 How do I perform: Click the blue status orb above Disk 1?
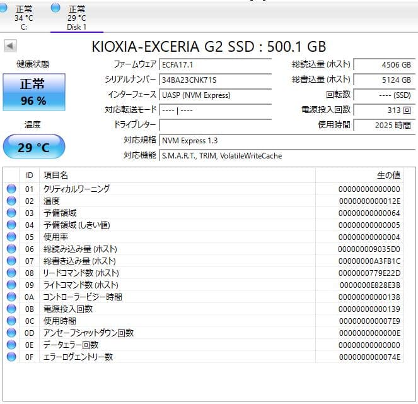tap(55, 8)
